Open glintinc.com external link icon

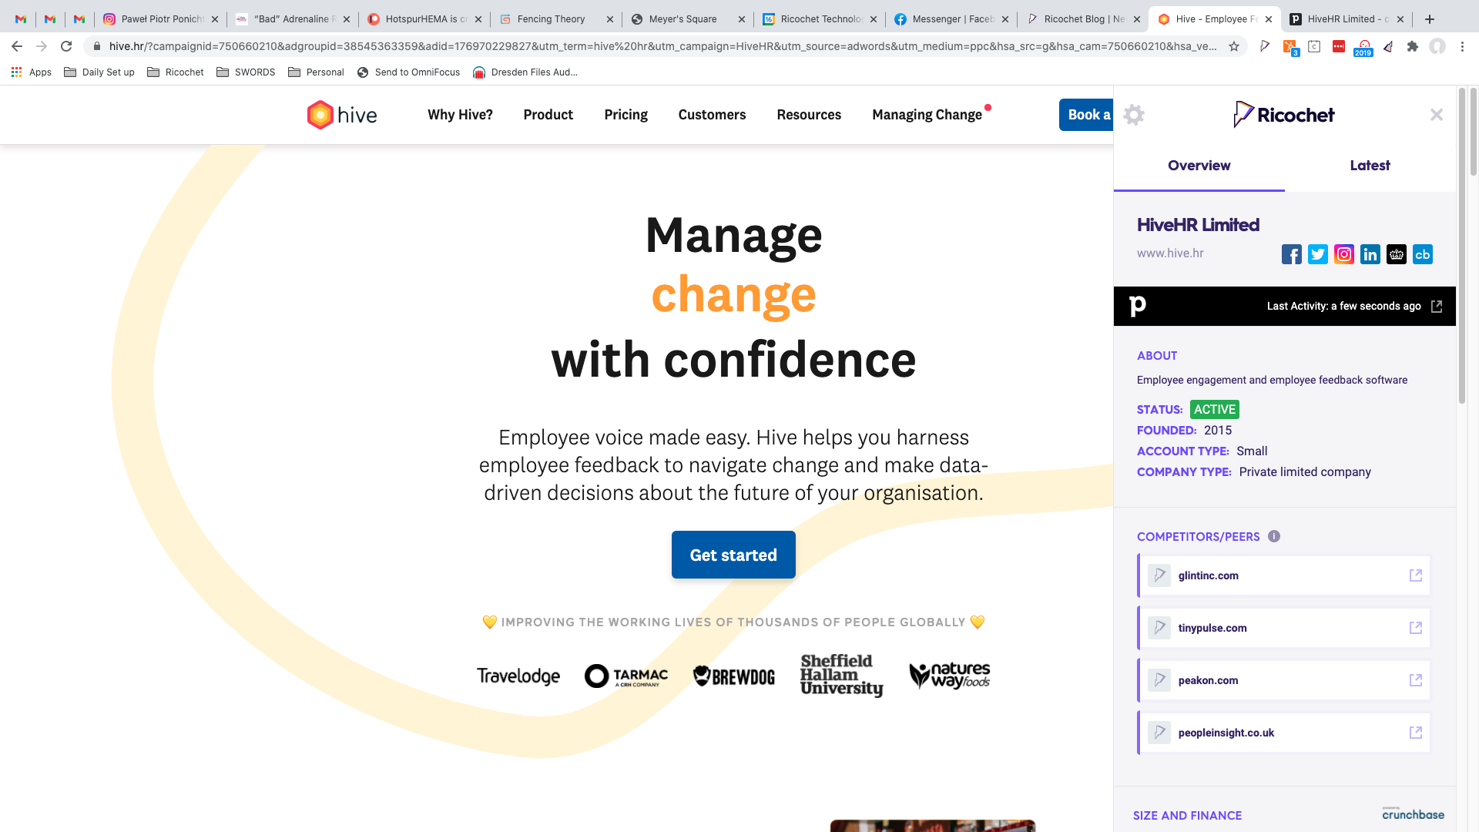click(1416, 575)
